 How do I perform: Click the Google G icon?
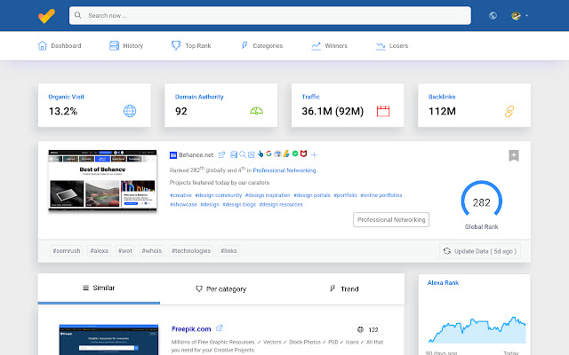pyautogui.click(x=268, y=154)
